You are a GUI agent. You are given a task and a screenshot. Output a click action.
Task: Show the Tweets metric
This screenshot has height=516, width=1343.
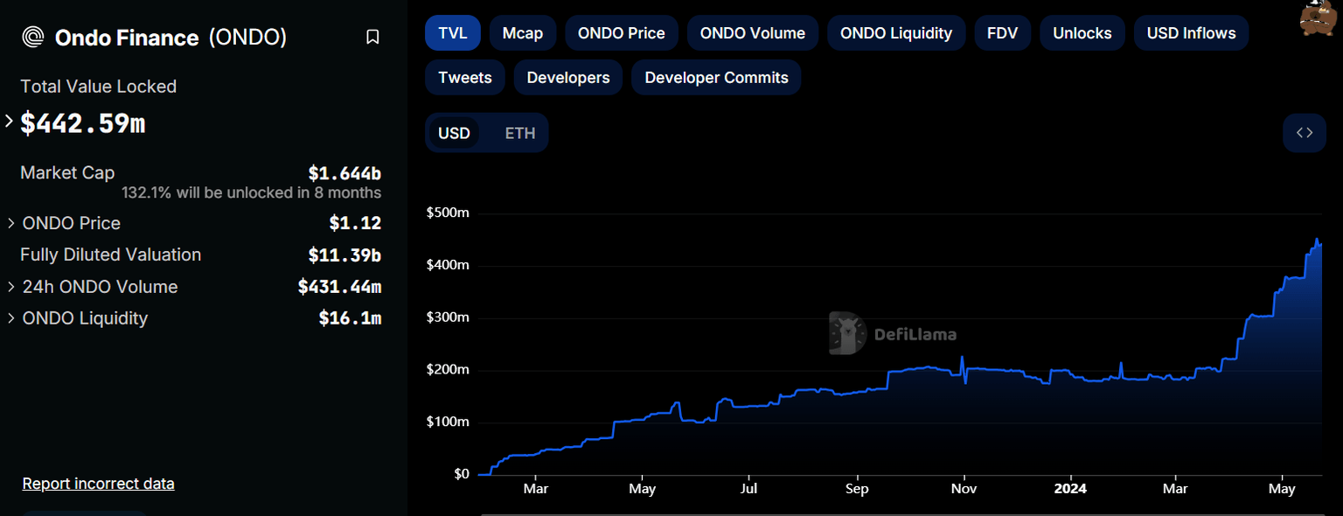464,77
